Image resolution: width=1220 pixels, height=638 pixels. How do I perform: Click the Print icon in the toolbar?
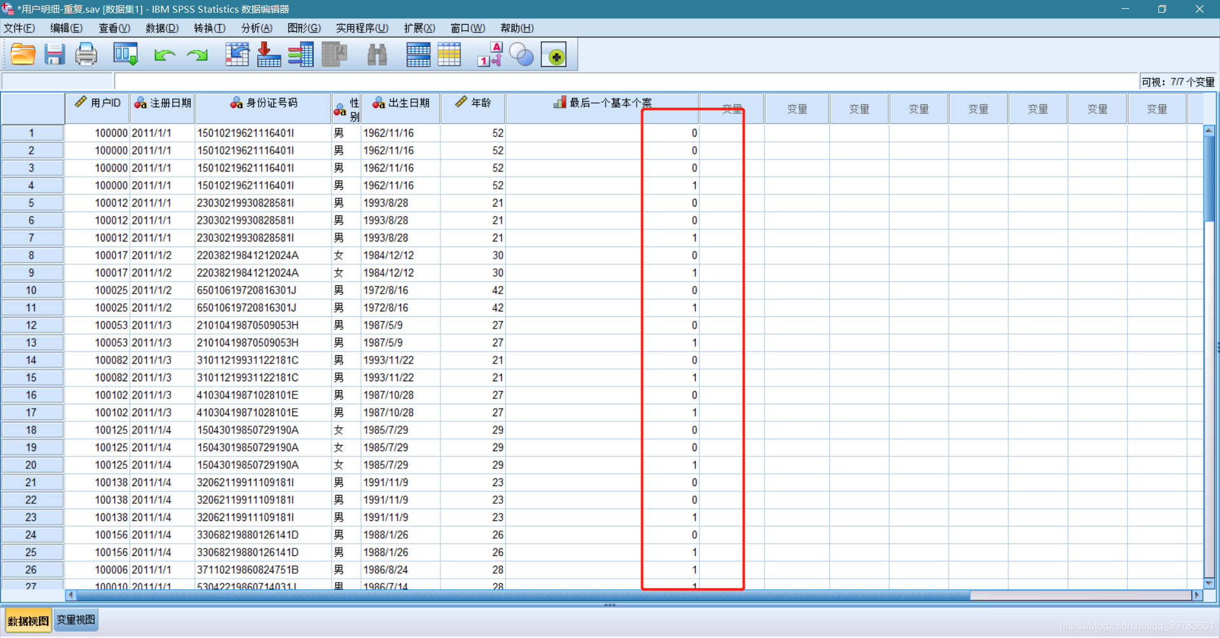86,55
